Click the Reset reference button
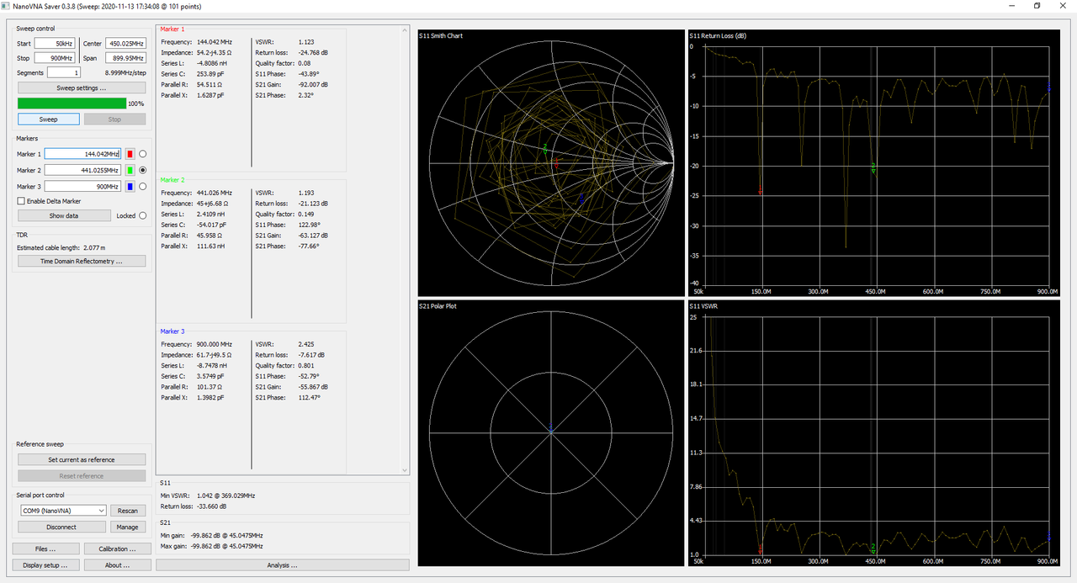Viewport: 1077px width, 583px height. [82, 476]
